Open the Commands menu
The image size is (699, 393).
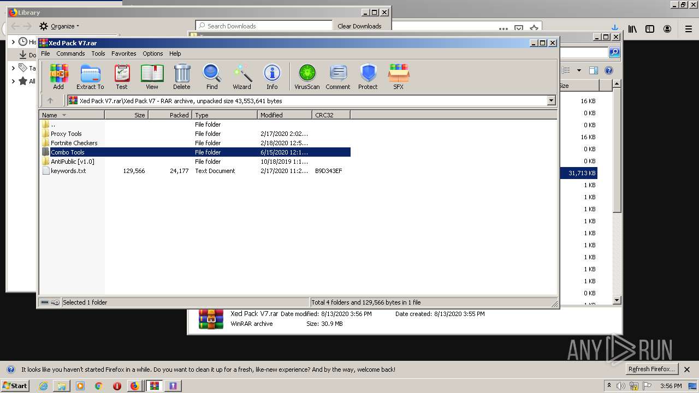70,53
